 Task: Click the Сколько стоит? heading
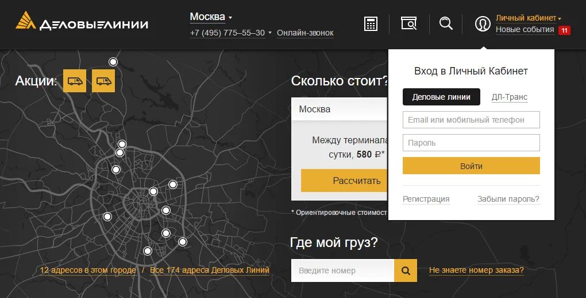[x=340, y=81]
